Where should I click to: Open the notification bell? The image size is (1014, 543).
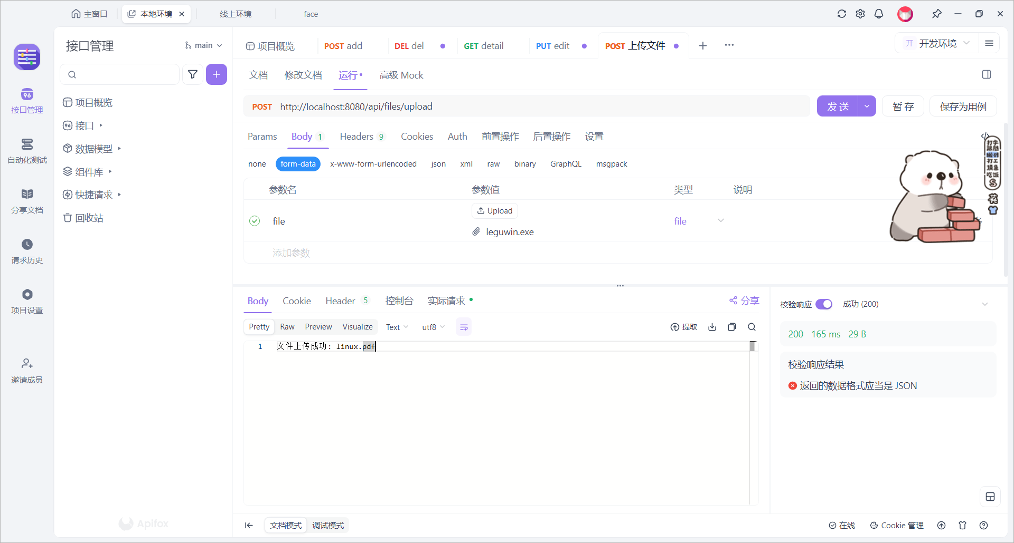(x=879, y=14)
